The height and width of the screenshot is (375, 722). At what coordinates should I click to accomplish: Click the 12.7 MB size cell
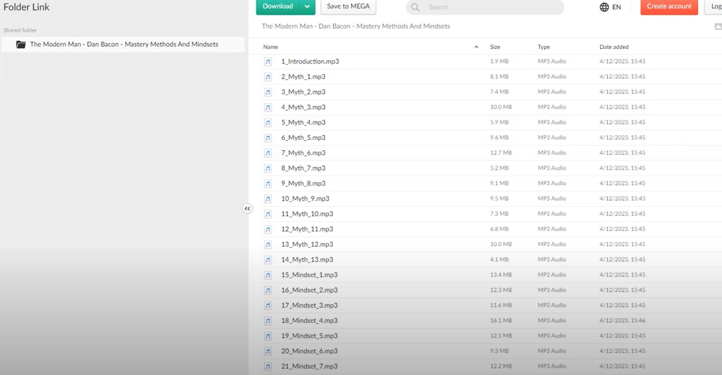[x=501, y=153]
